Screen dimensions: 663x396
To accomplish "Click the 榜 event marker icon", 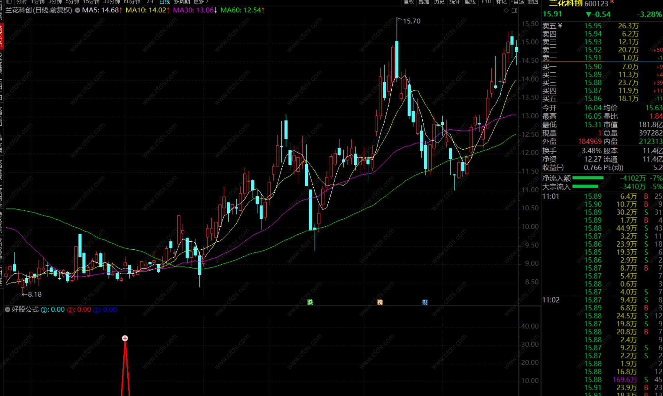I will click(x=380, y=302).
